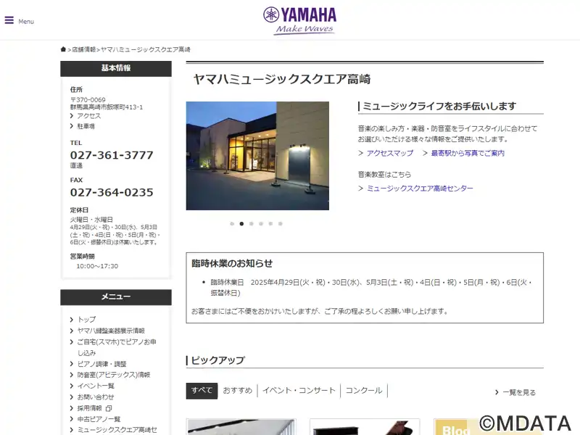The height and width of the screenshot is (435, 580).
Task: Click the ヤマハミュージックスクエア高崎 page title
Action: click(x=282, y=79)
